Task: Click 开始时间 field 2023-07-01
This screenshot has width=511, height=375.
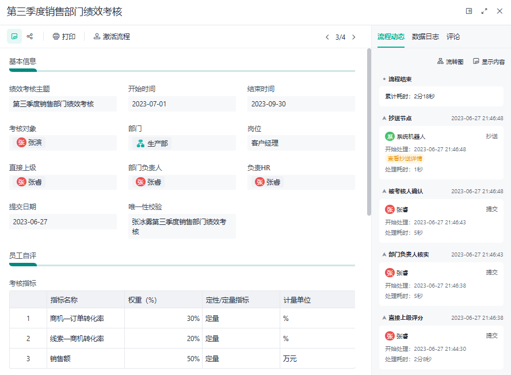Action: (x=182, y=104)
